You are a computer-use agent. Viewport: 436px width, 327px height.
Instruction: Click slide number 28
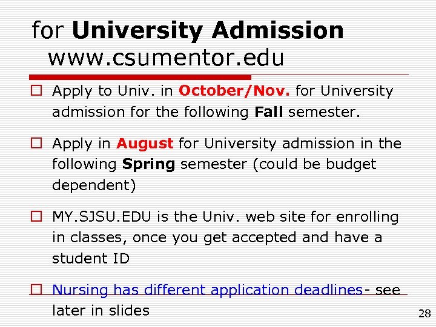[424, 314]
